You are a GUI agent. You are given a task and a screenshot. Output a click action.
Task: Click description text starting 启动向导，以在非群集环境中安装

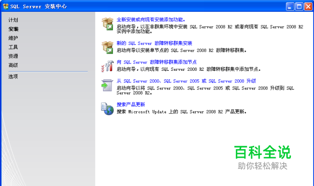pos(210,29)
